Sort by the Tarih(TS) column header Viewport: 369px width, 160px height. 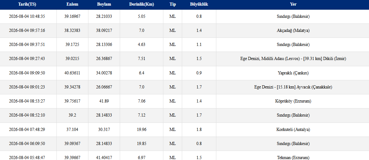pos(27,4)
